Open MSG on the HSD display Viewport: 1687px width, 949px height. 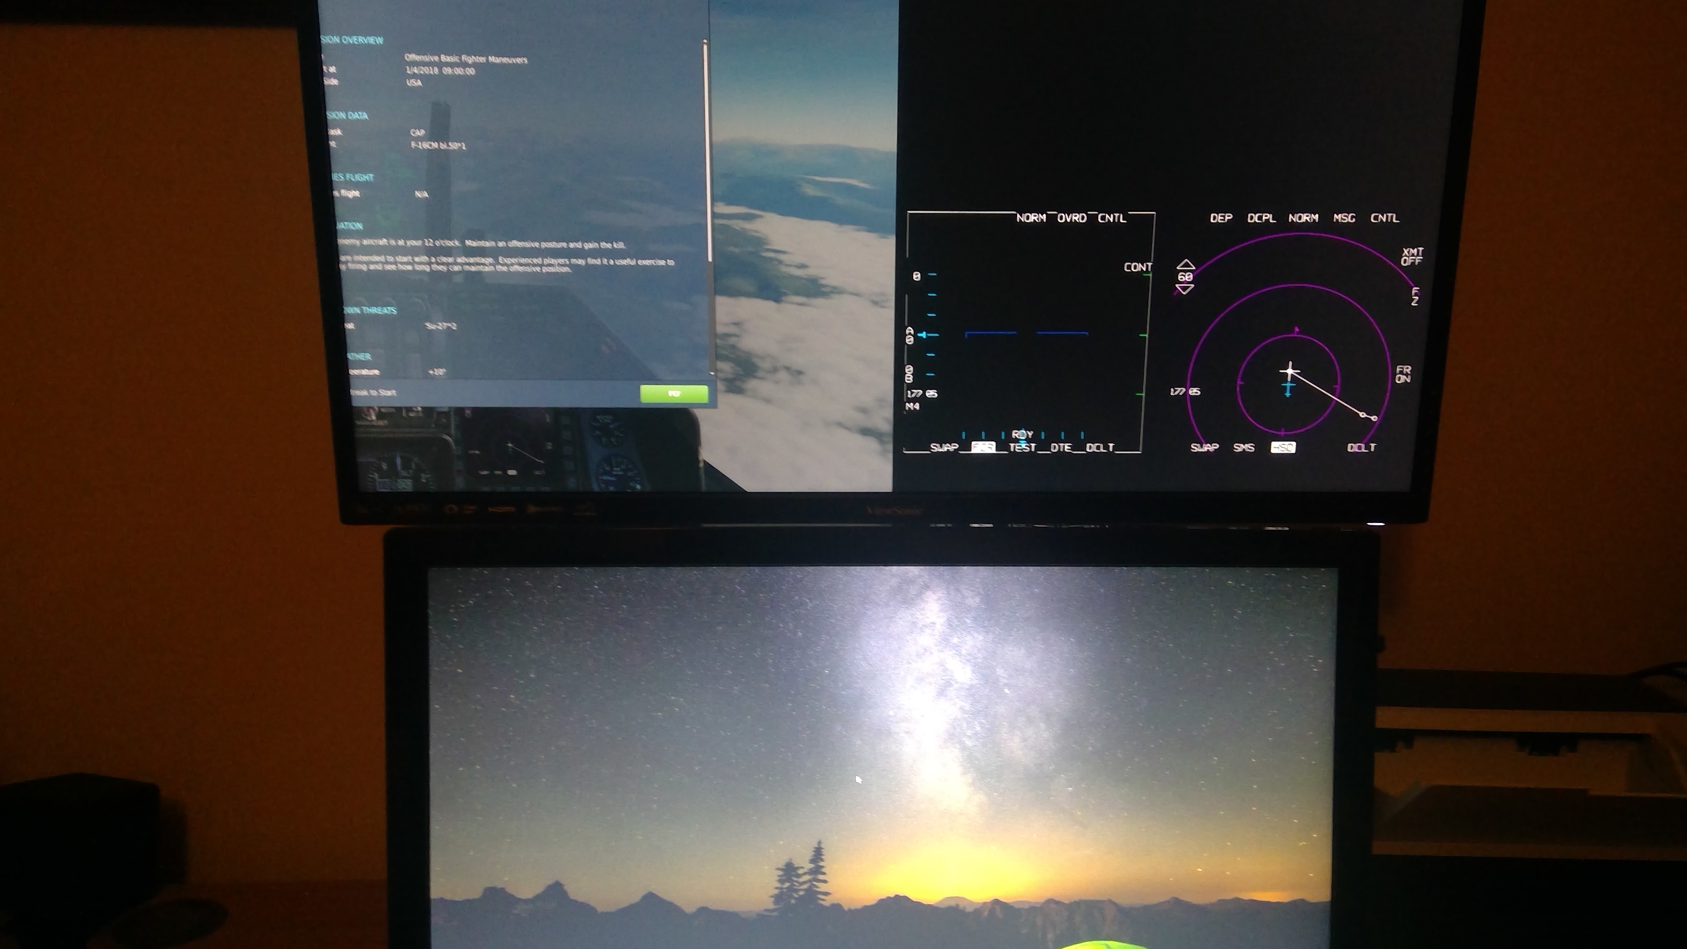tap(1344, 218)
